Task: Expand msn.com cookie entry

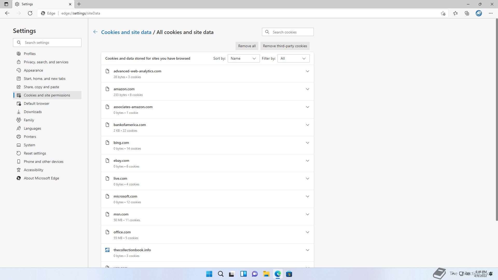Action: [x=307, y=214]
